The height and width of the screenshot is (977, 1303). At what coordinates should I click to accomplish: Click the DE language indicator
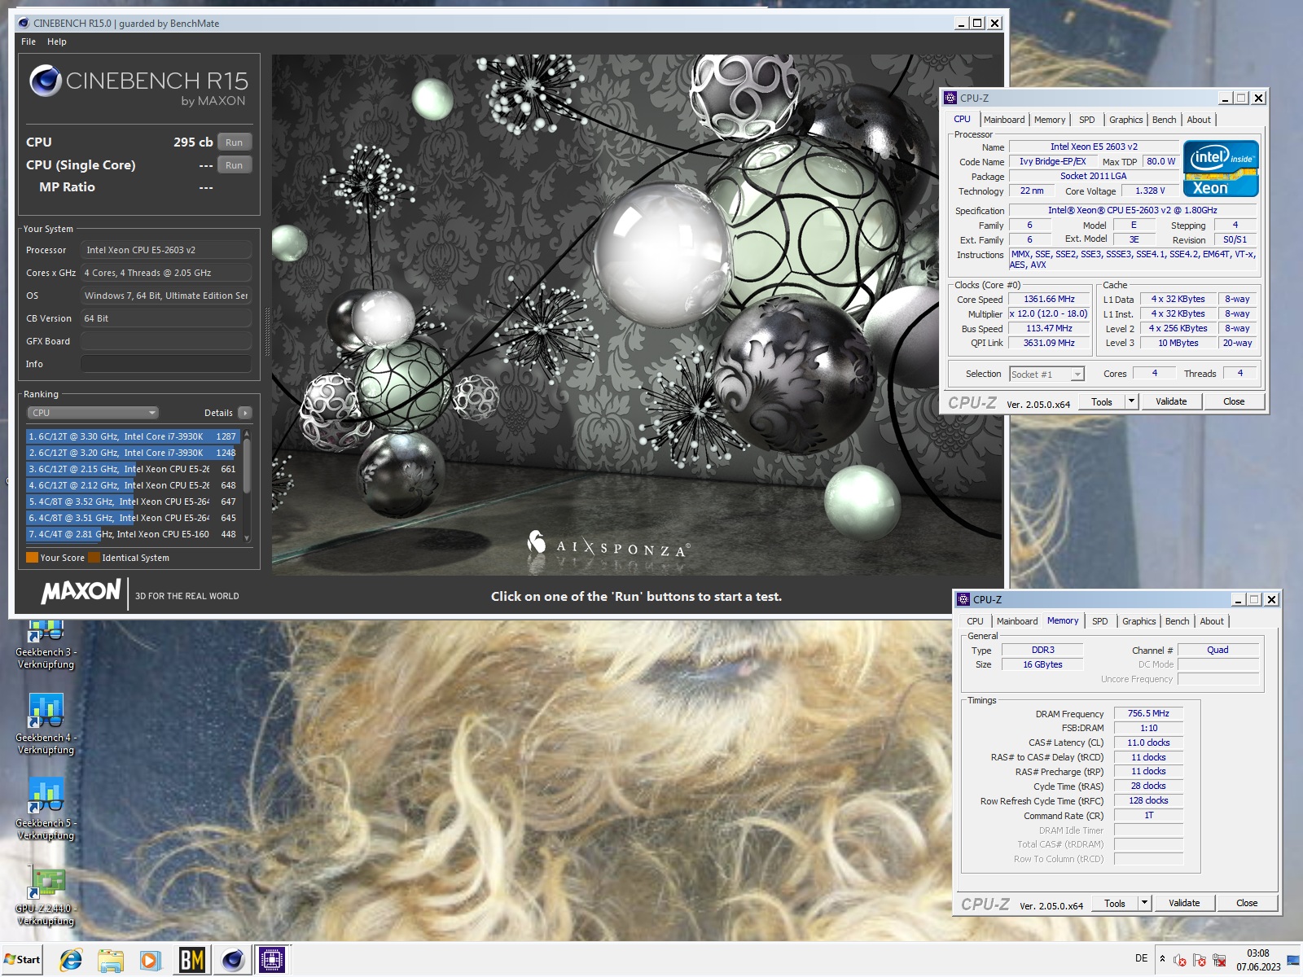pyautogui.click(x=1141, y=958)
